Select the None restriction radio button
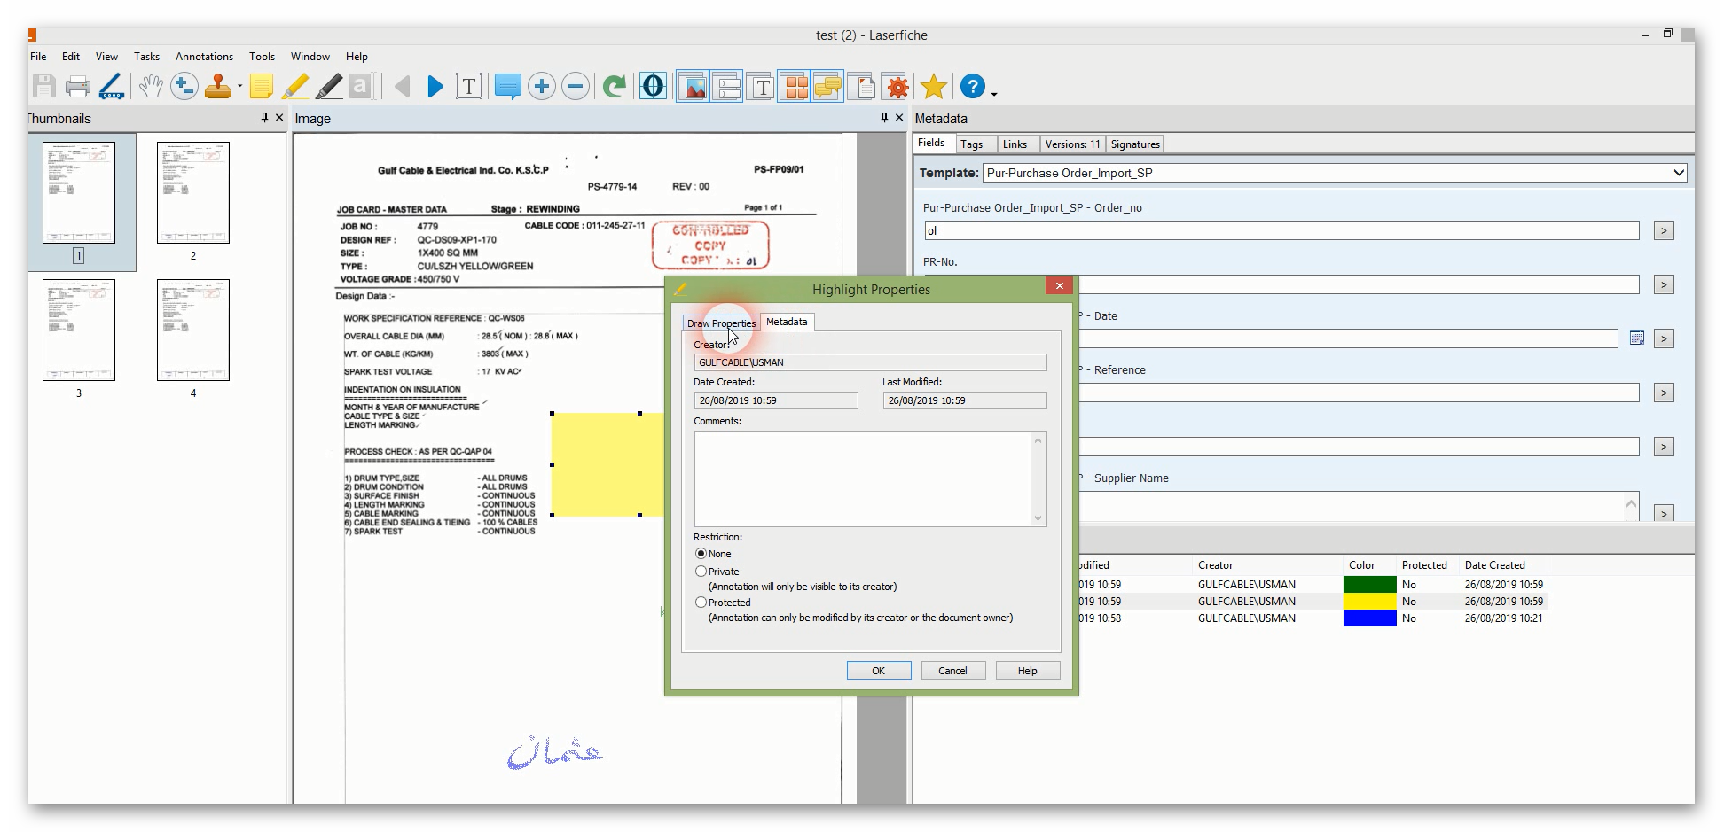Screen dimensions: 1732x832 701,554
